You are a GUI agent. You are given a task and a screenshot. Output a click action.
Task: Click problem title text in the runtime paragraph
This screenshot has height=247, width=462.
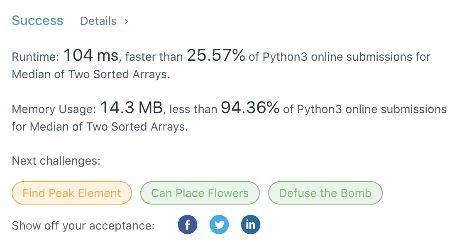90,74
